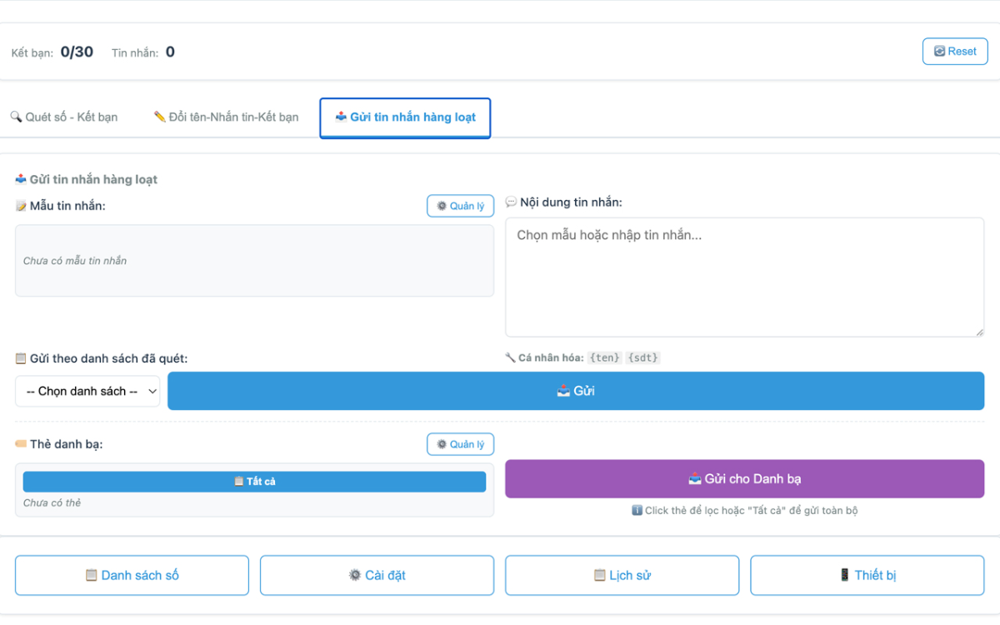Click the phone icon on Thiết bị button

843,575
